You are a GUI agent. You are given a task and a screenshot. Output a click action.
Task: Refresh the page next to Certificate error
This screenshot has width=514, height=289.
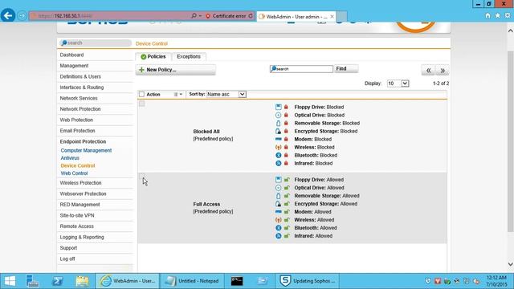251,16
